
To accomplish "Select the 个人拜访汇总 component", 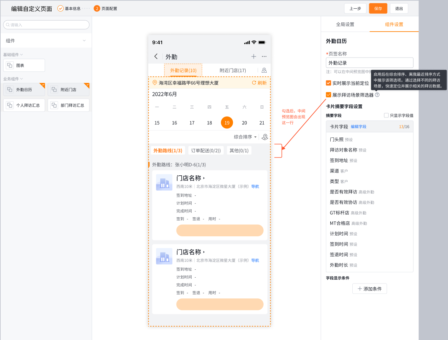I will click(x=24, y=105).
